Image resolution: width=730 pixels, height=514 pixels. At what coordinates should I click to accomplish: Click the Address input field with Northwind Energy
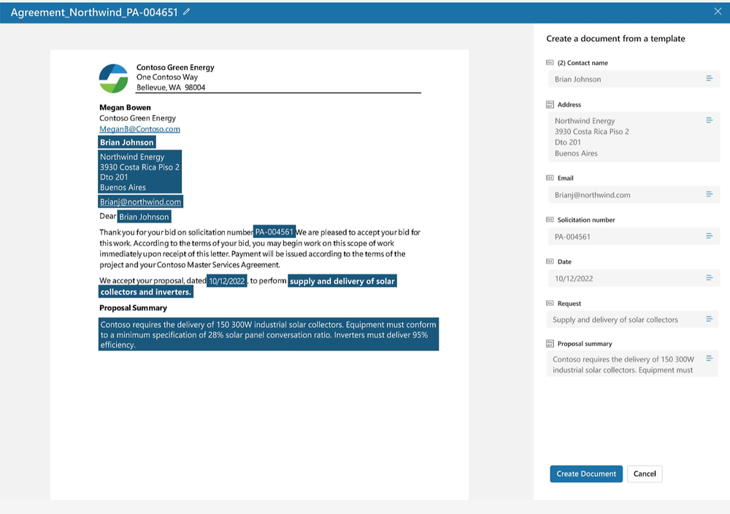[x=634, y=137]
